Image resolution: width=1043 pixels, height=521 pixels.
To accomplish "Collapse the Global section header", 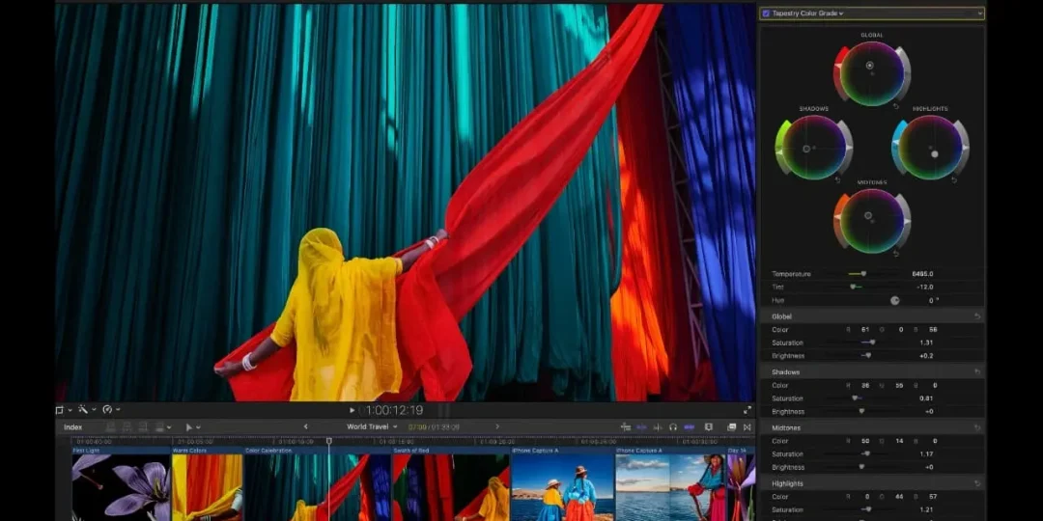I will click(x=872, y=316).
